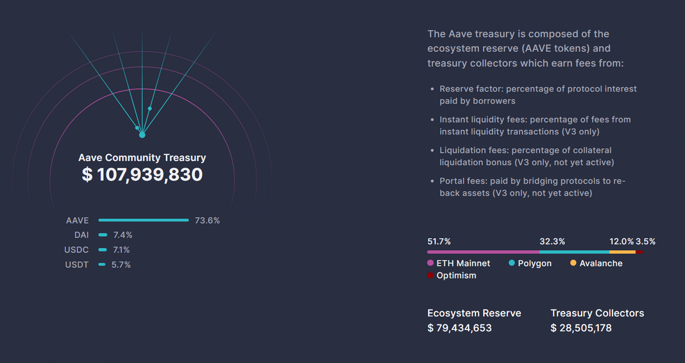Click the Treasury Collectors heading
The height and width of the screenshot is (363, 685).
coord(597,313)
